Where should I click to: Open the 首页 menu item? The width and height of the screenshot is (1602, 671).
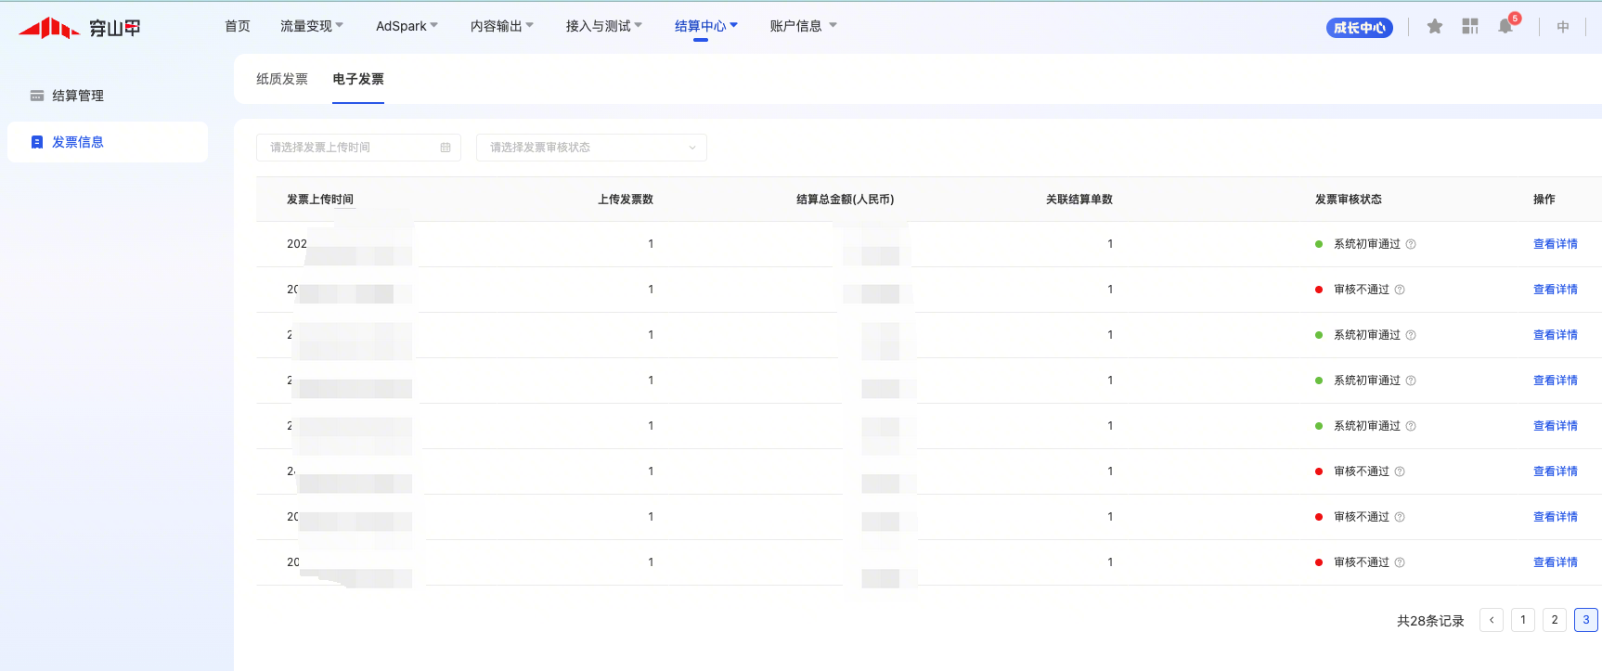pos(238,26)
